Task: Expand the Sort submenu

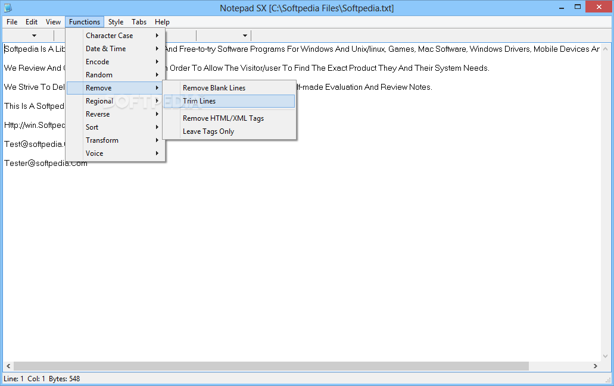Action: pos(114,127)
